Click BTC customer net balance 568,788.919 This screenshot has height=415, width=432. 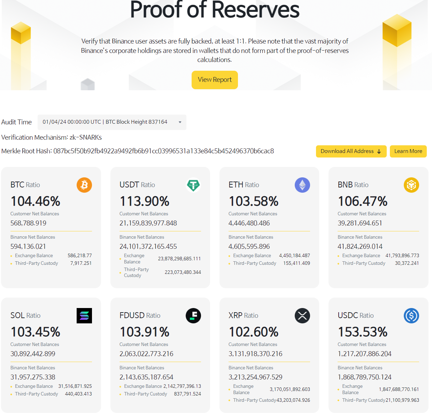coord(28,223)
